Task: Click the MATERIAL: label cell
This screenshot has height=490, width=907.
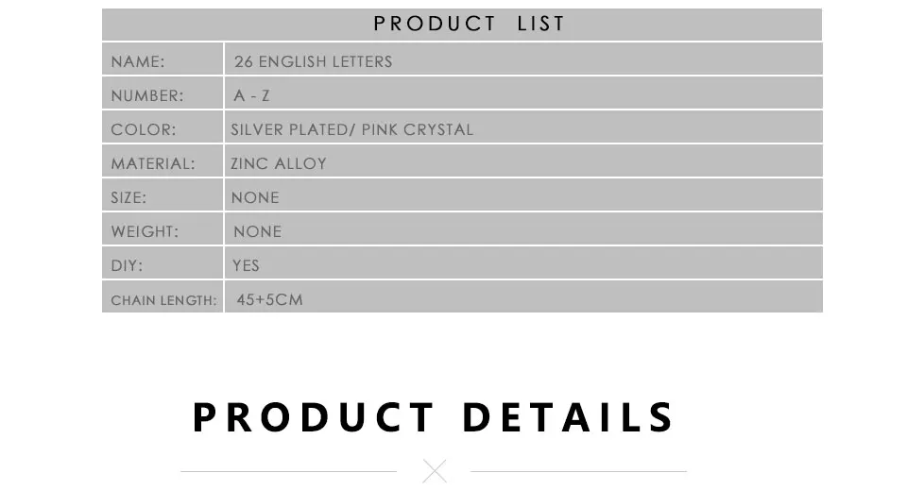Action: [163, 161]
